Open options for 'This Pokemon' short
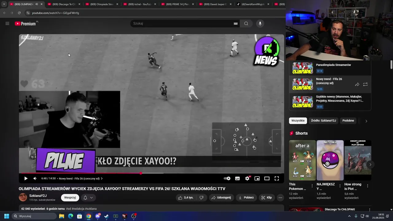The width and height of the screenshot is (393, 221). pyautogui.click(x=312, y=186)
